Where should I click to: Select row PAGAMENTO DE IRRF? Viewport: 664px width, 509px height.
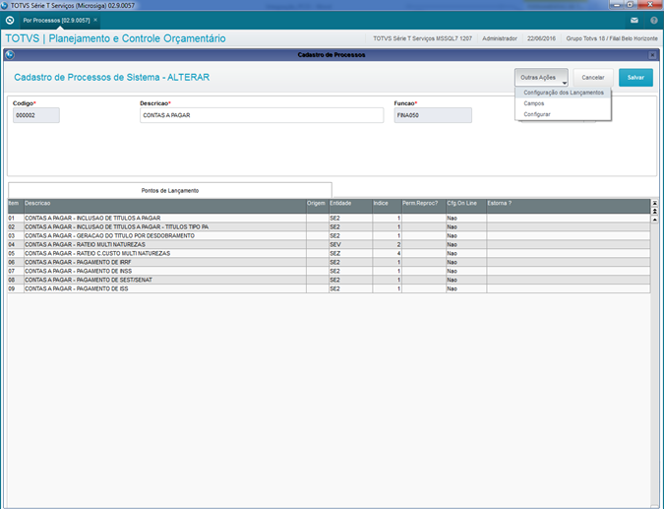point(329,262)
